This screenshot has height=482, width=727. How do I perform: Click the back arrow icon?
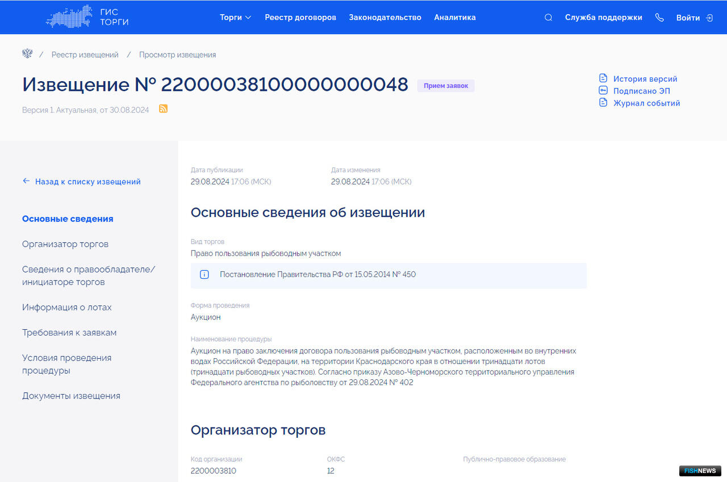click(26, 181)
